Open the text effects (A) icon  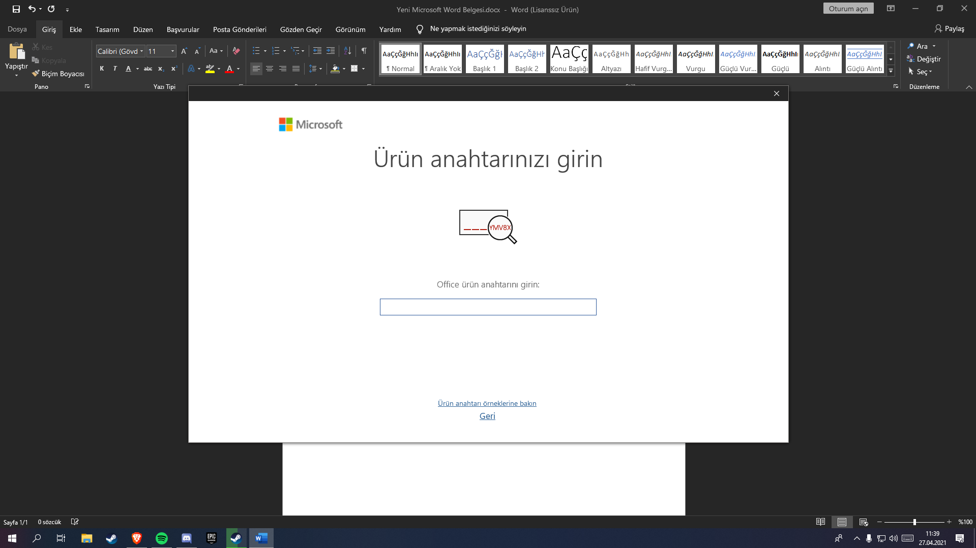pyautogui.click(x=191, y=69)
